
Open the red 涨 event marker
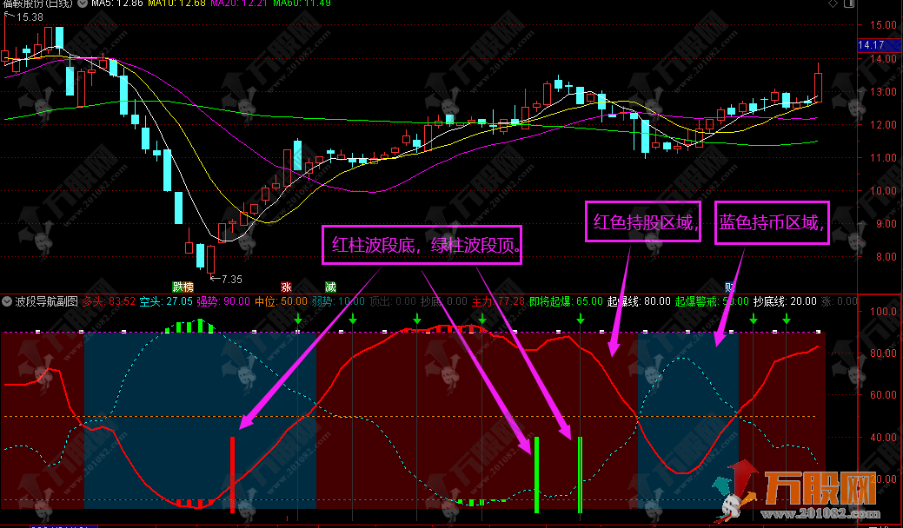[286, 287]
